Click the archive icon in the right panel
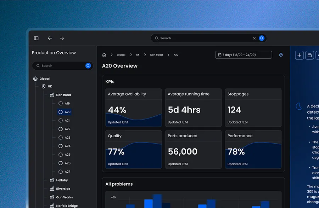Viewport: 319px width, 208px height. (x=309, y=55)
